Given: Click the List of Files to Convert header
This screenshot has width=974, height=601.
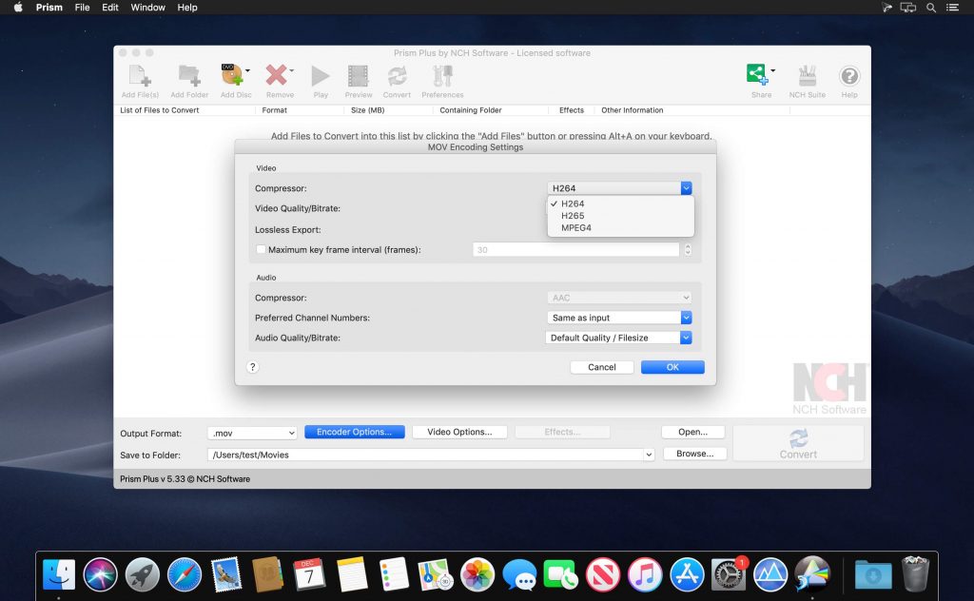Looking at the screenshot, I should 185,110.
